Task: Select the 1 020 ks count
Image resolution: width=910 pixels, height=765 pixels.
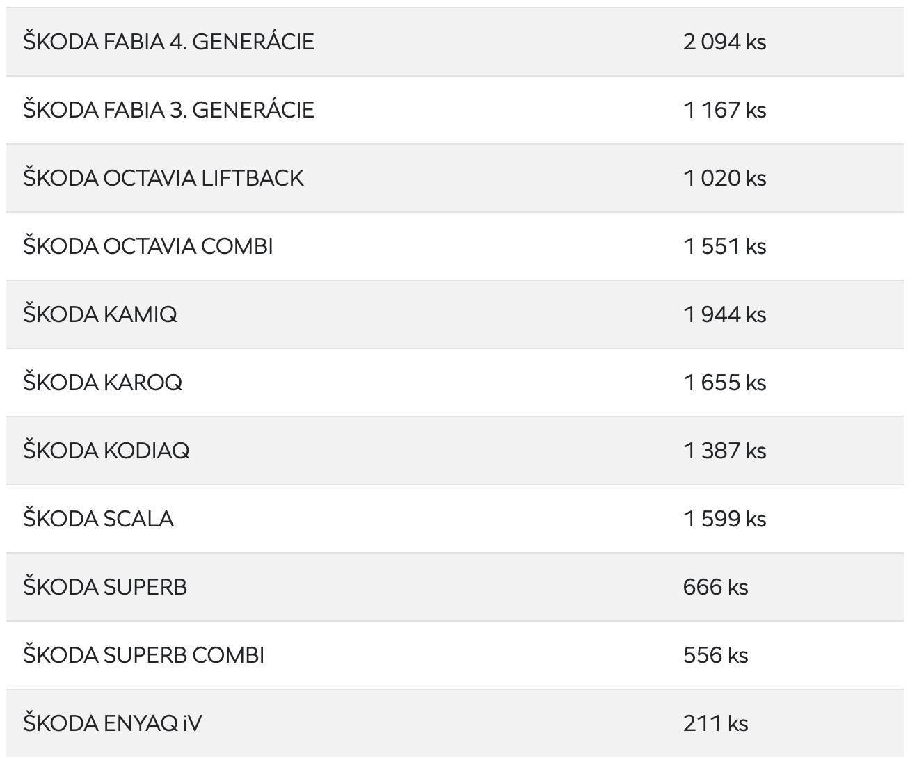Action: [724, 178]
